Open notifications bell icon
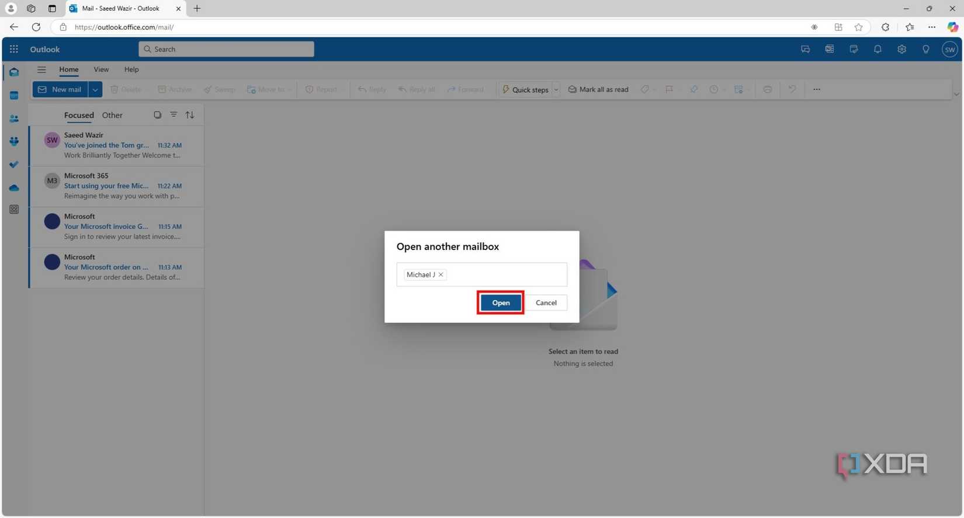 click(878, 50)
